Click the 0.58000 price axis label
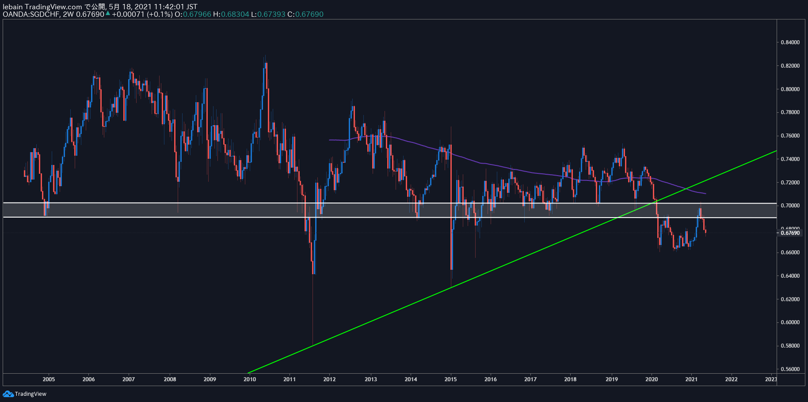This screenshot has width=808, height=402. coord(790,346)
